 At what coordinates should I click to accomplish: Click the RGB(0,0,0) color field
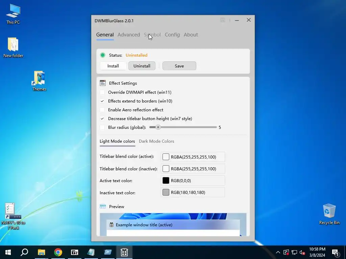(x=193, y=181)
